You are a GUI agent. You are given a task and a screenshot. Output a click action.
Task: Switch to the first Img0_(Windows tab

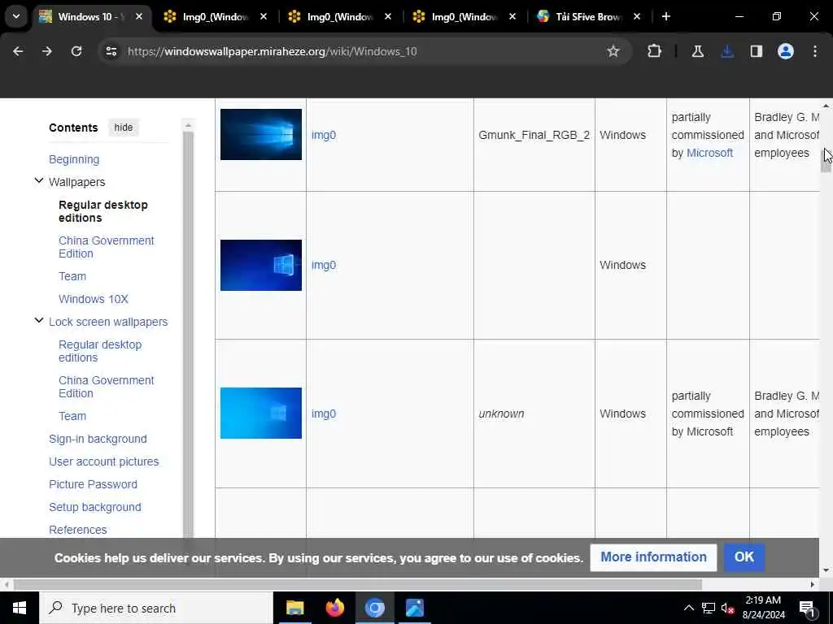click(215, 16)
